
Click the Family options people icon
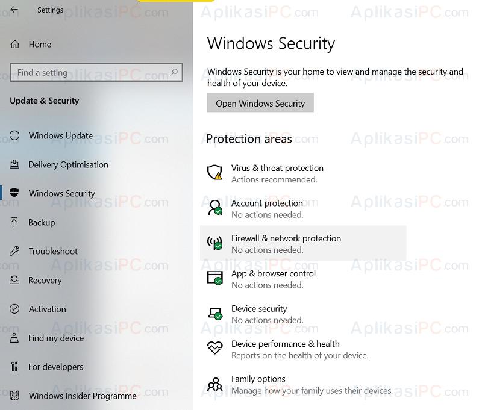(x=214, y=384)
